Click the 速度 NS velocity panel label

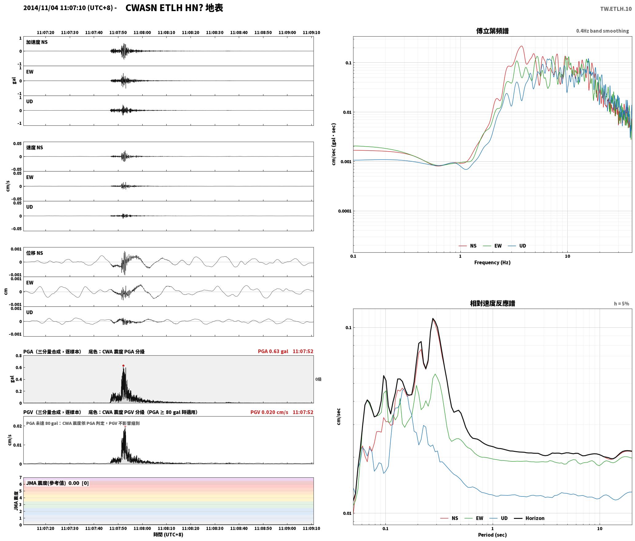click(34, 148)
